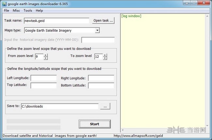Decrease the From zoom level value

click(x=46, y=58)
